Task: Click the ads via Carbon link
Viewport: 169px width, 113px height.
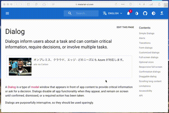Action: click(x=41, y=64)
